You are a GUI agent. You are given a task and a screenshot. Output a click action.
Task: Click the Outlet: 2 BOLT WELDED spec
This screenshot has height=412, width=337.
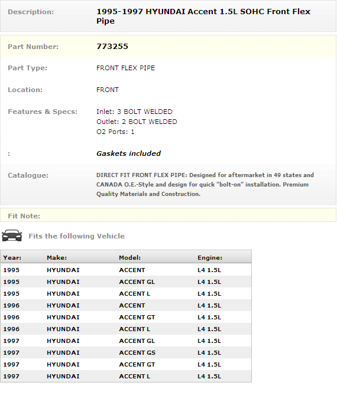(137, 122)
